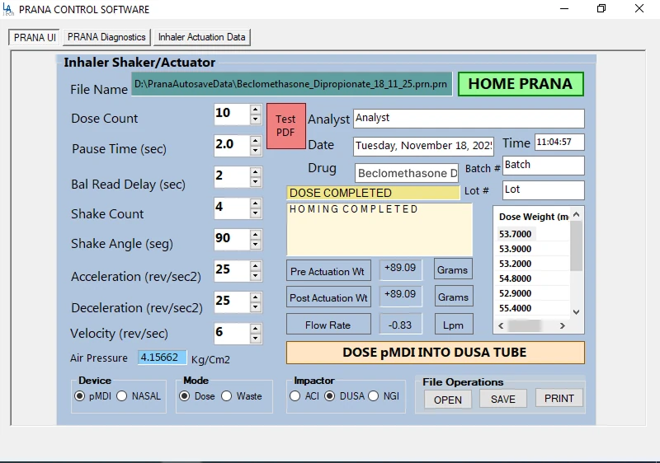Increase Dose Count with up arrow
The image size is (660, 463).
coord(255,110)
